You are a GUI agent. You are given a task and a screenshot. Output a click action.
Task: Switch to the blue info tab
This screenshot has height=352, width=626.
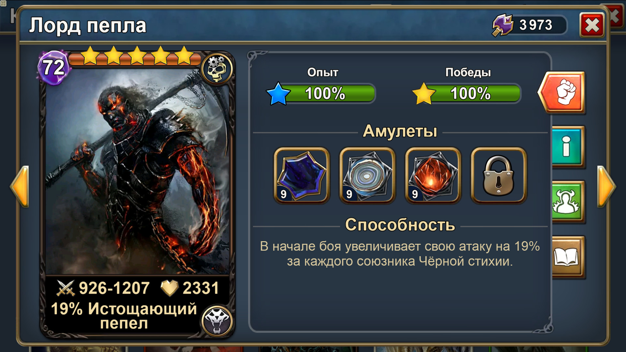568,147
